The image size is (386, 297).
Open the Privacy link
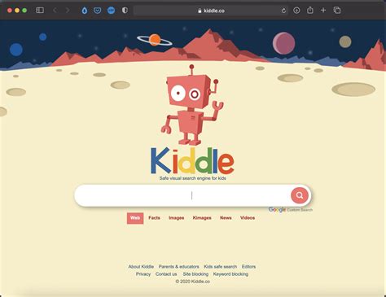coord(143,274)
